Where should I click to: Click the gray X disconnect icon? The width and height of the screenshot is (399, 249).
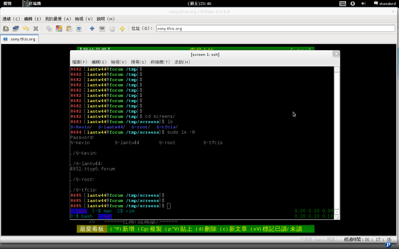pos(36,28)
